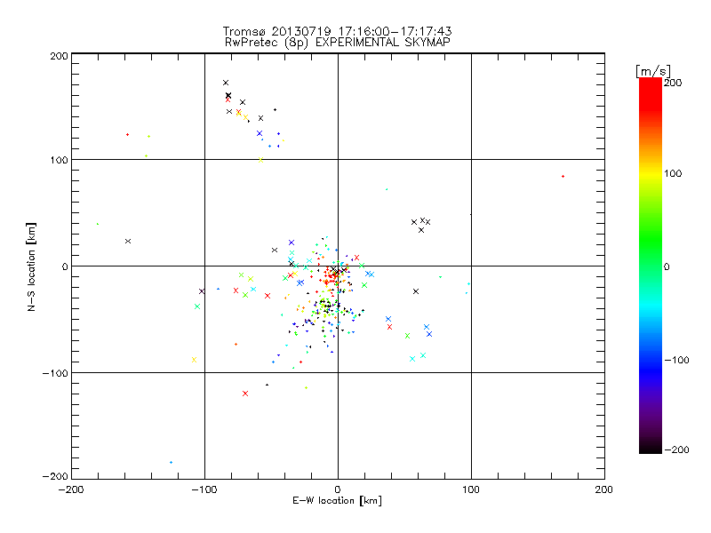The height and width of the screenshot is (533, 711).
Task: Click the red dot in the upper left area
Action: coord(127,135)
